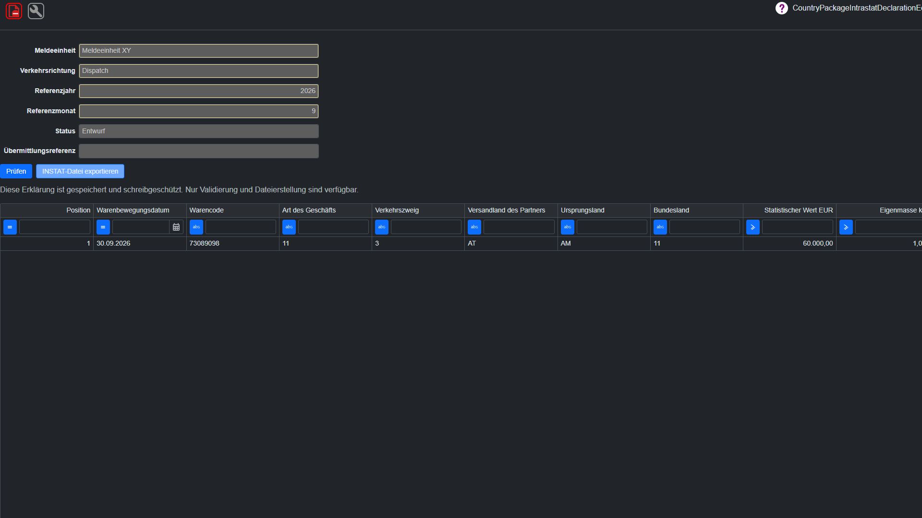Open the Art des Geschäfts filter operator
922x518 pixels.
(x=289, y=227)
